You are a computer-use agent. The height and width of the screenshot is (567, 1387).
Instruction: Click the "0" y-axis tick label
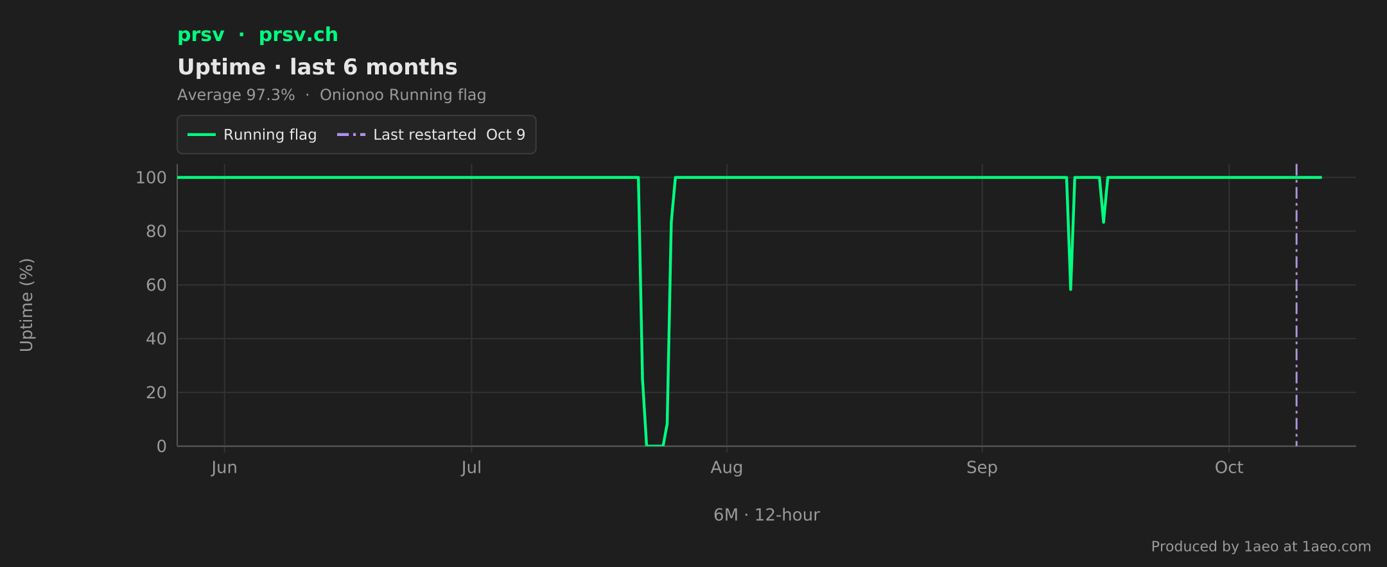click(162, 446)
